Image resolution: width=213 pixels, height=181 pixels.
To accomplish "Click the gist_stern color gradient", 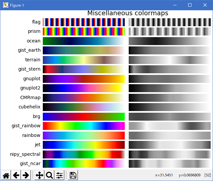I will (84, 69).
